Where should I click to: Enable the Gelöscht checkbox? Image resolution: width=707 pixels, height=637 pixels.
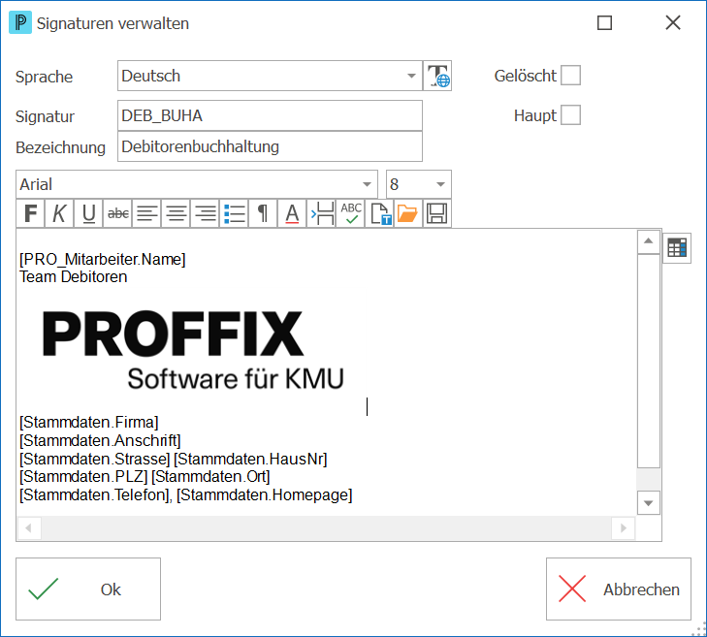click(x=570, y=76)
